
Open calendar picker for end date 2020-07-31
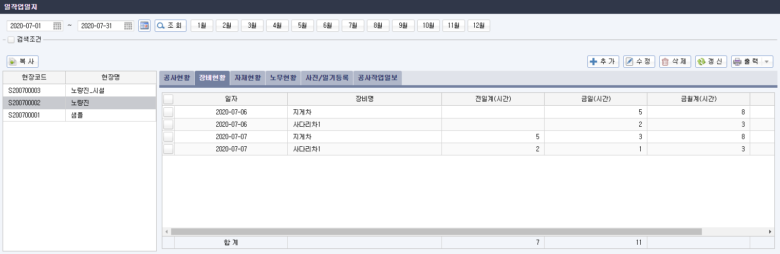pyautogui.click(x=128, y=26)
